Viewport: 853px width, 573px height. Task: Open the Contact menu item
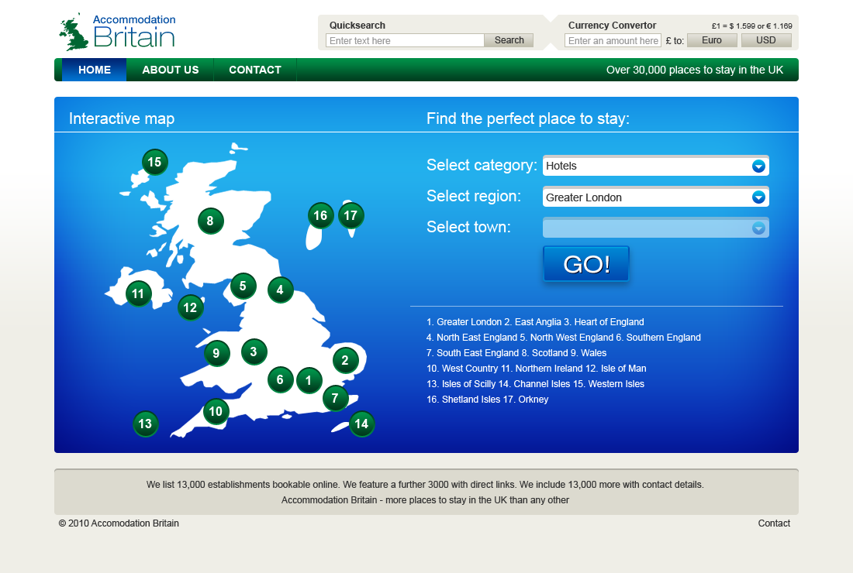coord(254,70)
